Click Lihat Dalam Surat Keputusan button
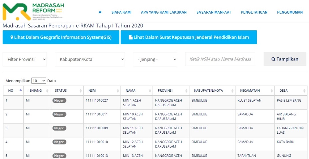309x159 pixels. 189,37
